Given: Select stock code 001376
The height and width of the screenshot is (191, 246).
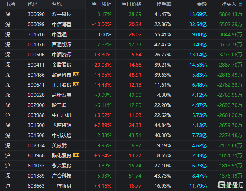Looking at the screenshot, I should pos(36,45).
